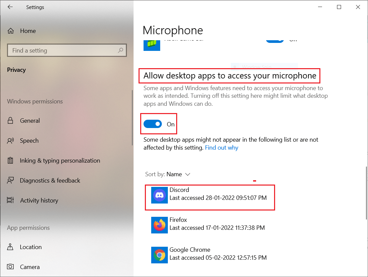Click the Speech person icon

tap(10, 141)
